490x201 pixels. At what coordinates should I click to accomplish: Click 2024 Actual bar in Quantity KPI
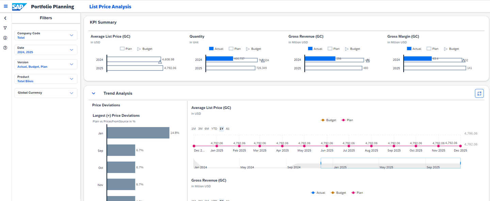219,59
